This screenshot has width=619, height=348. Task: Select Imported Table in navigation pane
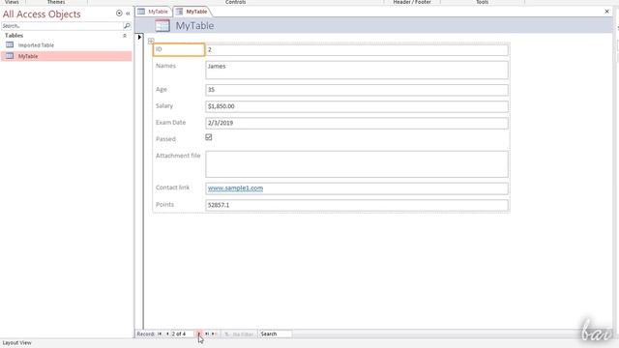[x=36, y=45]
